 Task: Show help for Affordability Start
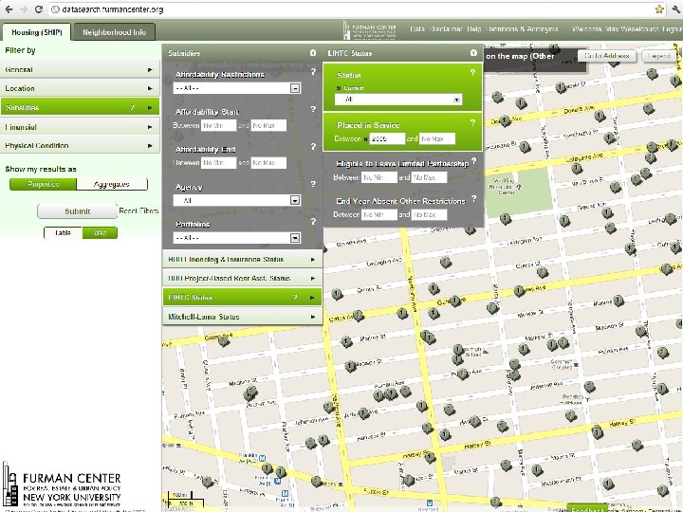313,109
